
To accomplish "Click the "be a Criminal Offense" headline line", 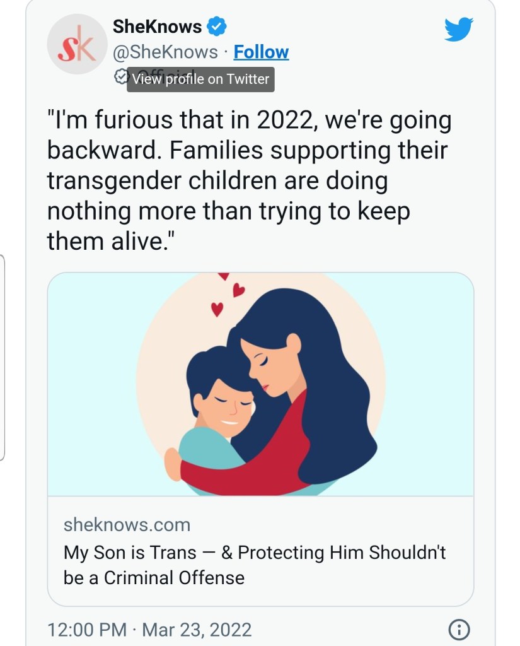I will [x=154, y=578].
